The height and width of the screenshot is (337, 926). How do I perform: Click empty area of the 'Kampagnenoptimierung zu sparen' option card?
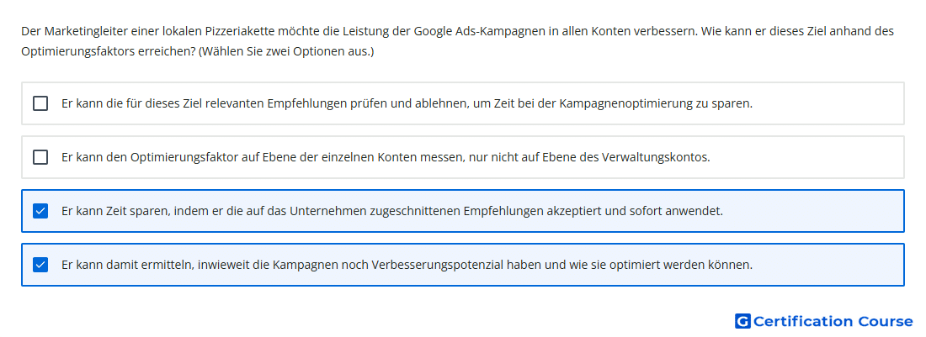(x=827, y=103)
